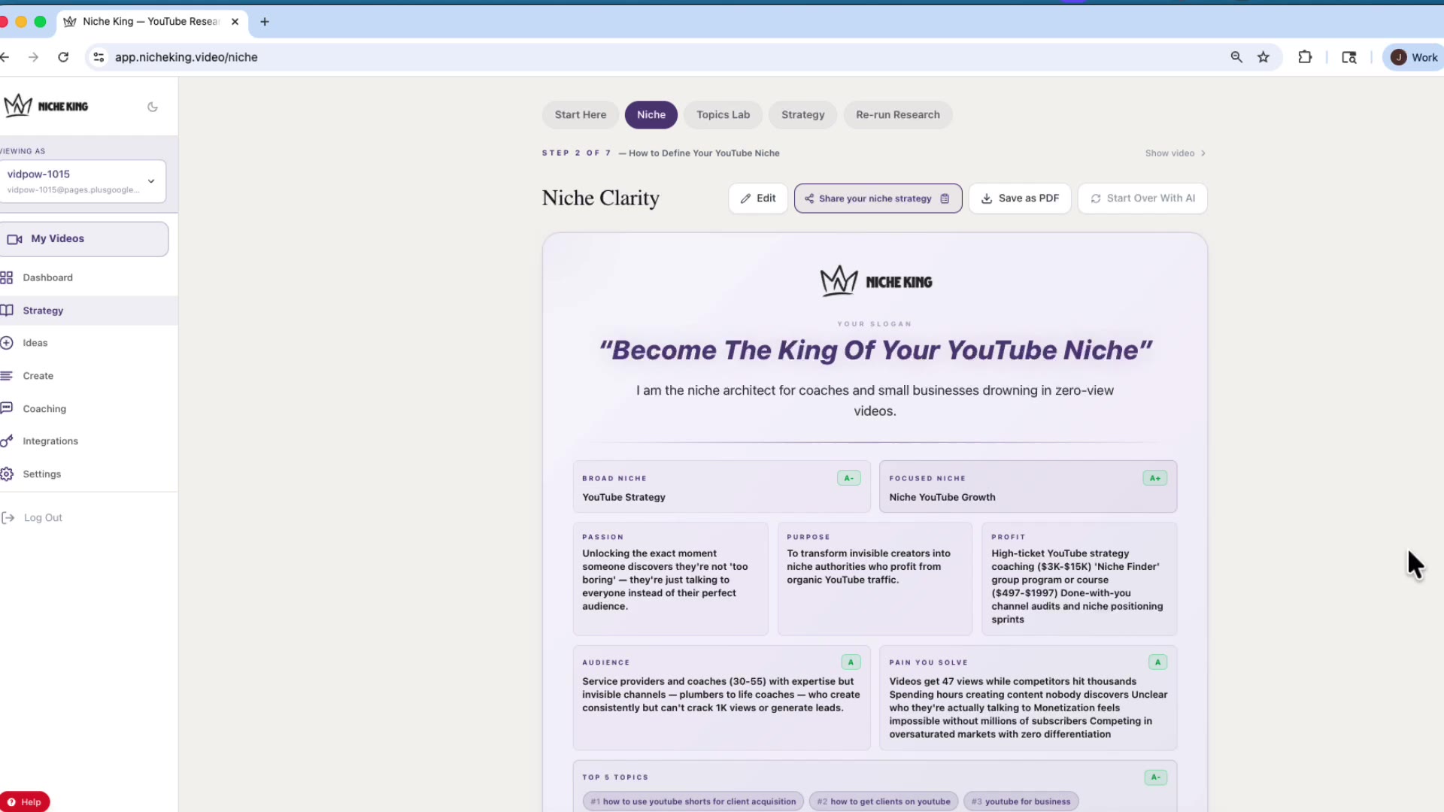Image resolution: width=1444 pixels, height=812 pixels.
Task: Open the browser extensions puzzle icon
Action: [1305, 57]
